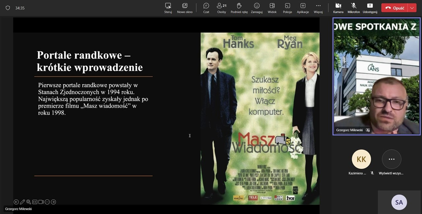This screenshot has height=214, width=422.
Task: Click the Steruj take control icon
Action: click(x=168, y=8)
